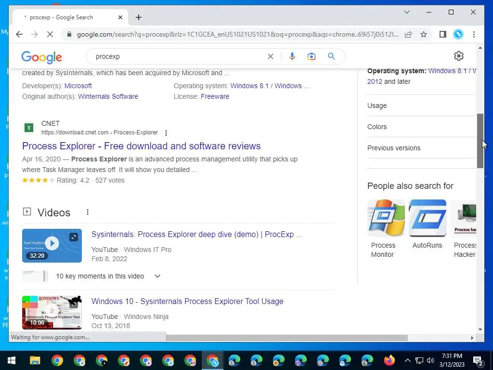Image resolution: width=493 pixels, height=370 pixels.
Task: Click the procexp search input field
Action: [x=179, y=56]
